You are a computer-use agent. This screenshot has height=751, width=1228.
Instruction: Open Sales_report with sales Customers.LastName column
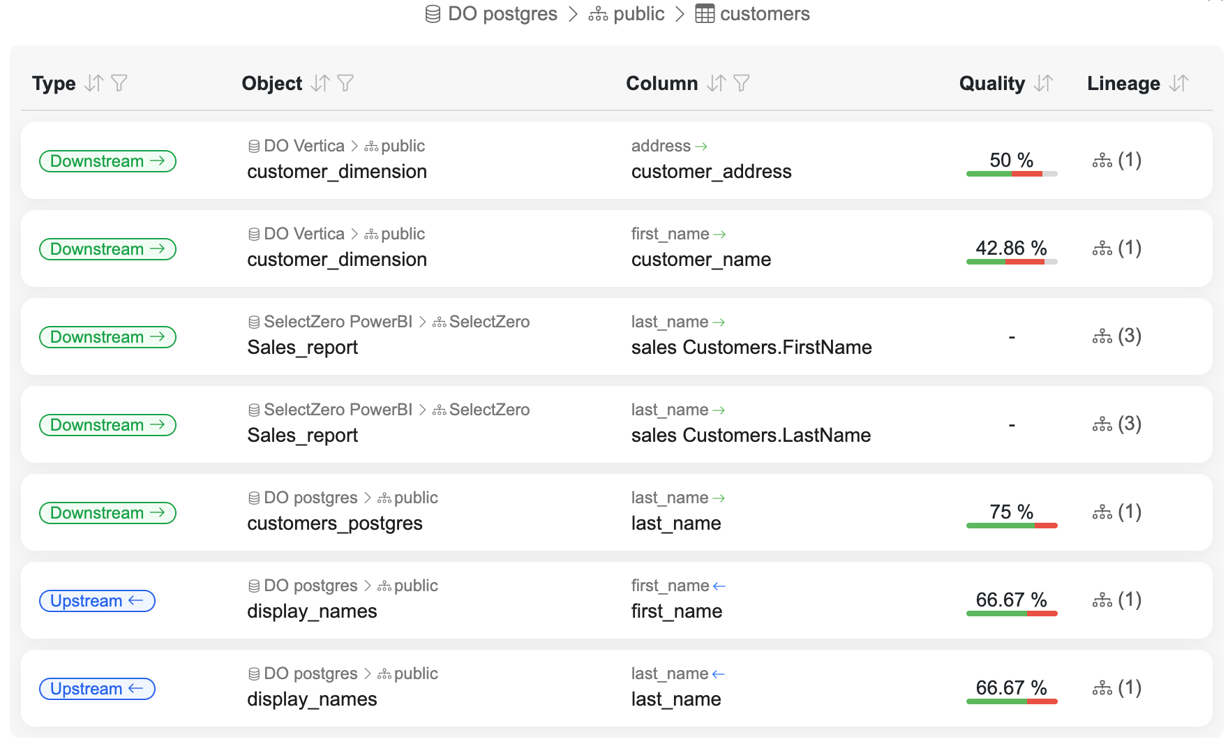click(303, 436)
